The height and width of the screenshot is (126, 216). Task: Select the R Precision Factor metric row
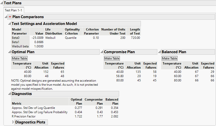coord(24,116)
